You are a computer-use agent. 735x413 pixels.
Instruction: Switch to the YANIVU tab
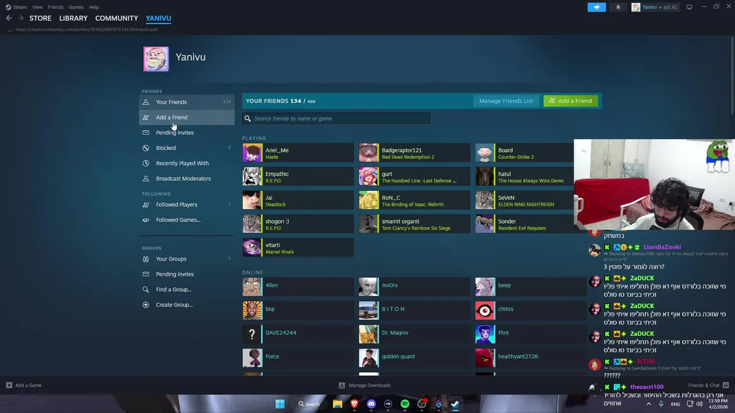coord(158,18)
